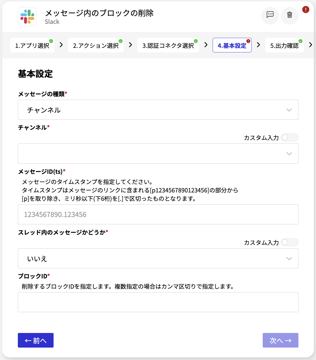Viewport: 316px width, 360px height.
Task: Click the メッセージID(ts) input field
Action: tap(158, 214)
